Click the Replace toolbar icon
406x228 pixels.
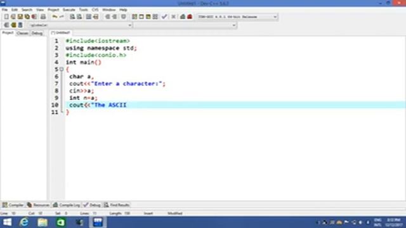pyautogui.click(x=79, y=17)
